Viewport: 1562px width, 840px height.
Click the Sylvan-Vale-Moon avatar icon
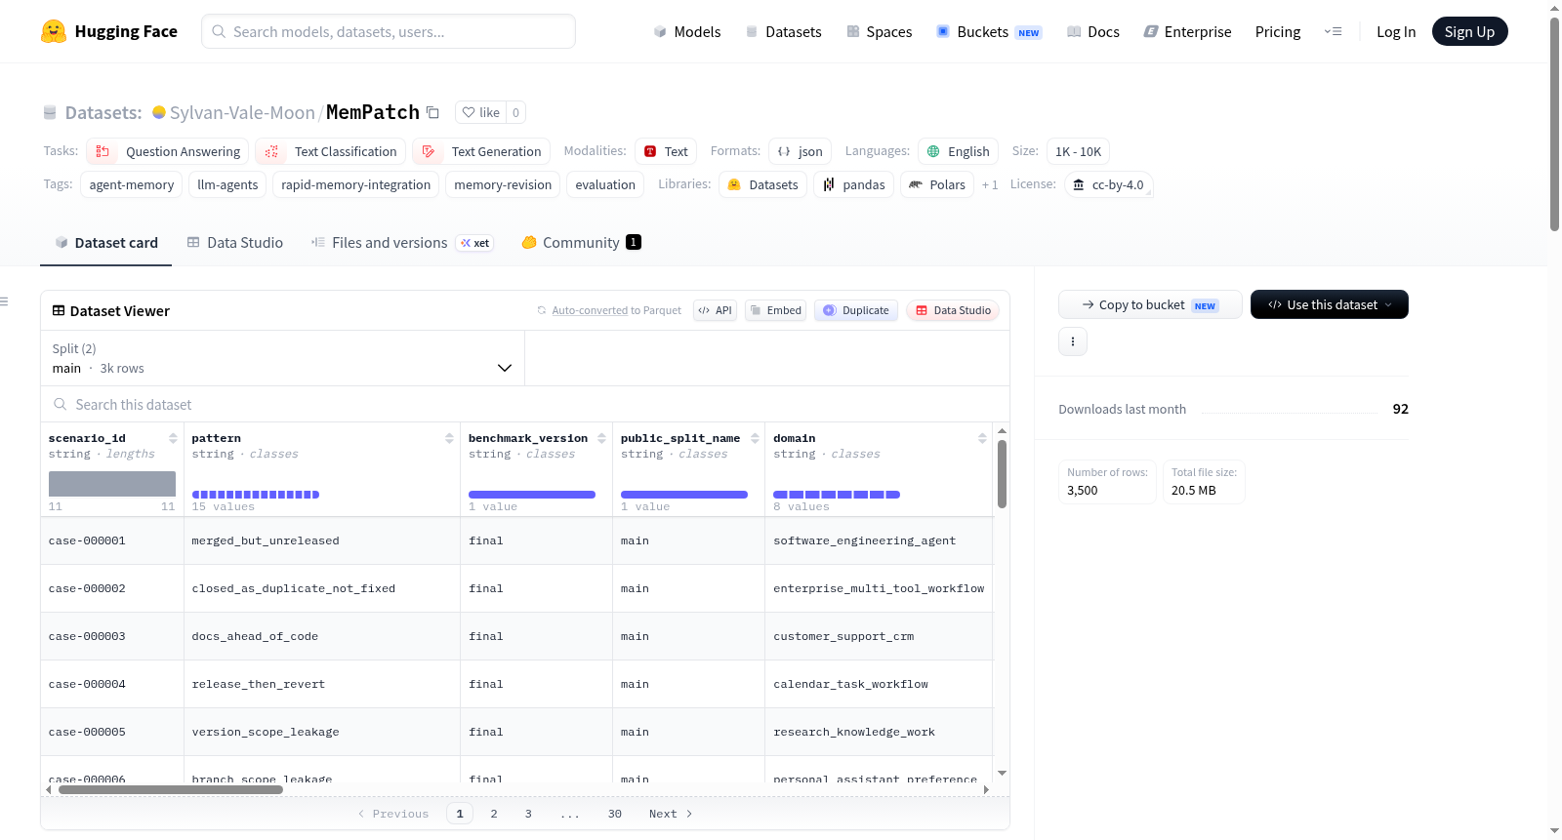[159, 112]
